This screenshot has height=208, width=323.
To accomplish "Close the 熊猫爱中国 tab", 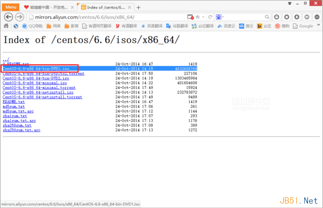I will pos(72,7).
